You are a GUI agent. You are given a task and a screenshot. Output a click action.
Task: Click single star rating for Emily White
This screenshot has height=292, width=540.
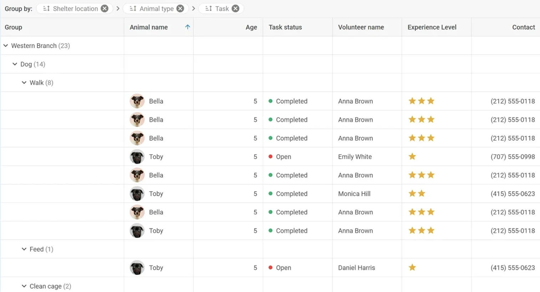412,156
